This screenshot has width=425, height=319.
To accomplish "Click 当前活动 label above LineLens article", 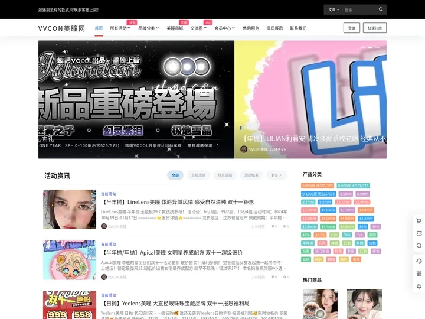I will tap(109, 194).
